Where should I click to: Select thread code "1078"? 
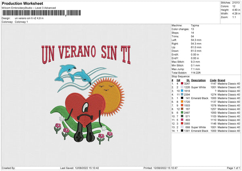(x=213, y=105)
